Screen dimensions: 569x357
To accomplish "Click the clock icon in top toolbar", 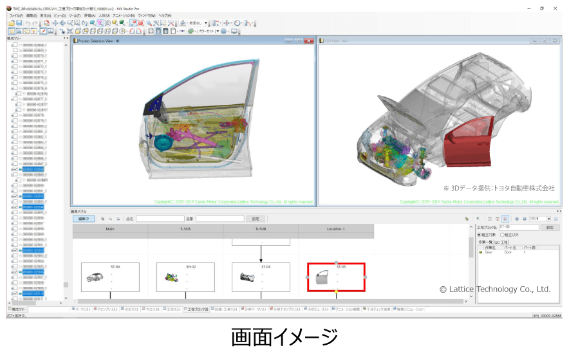I will coord(238,23).
